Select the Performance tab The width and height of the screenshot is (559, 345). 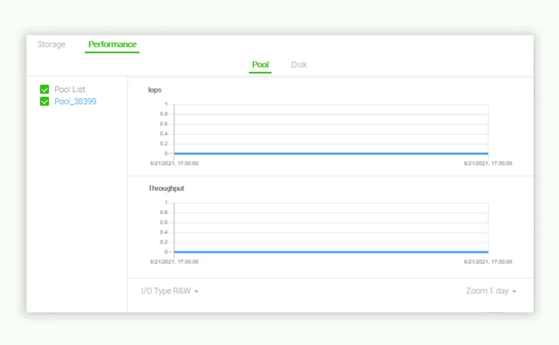112,44
